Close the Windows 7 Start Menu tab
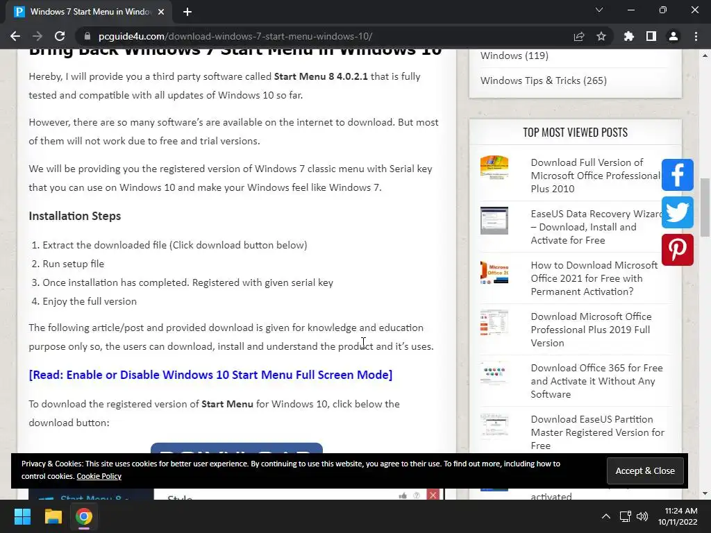The height and width of the screenshot is (533, 711). tap(161, 12)
